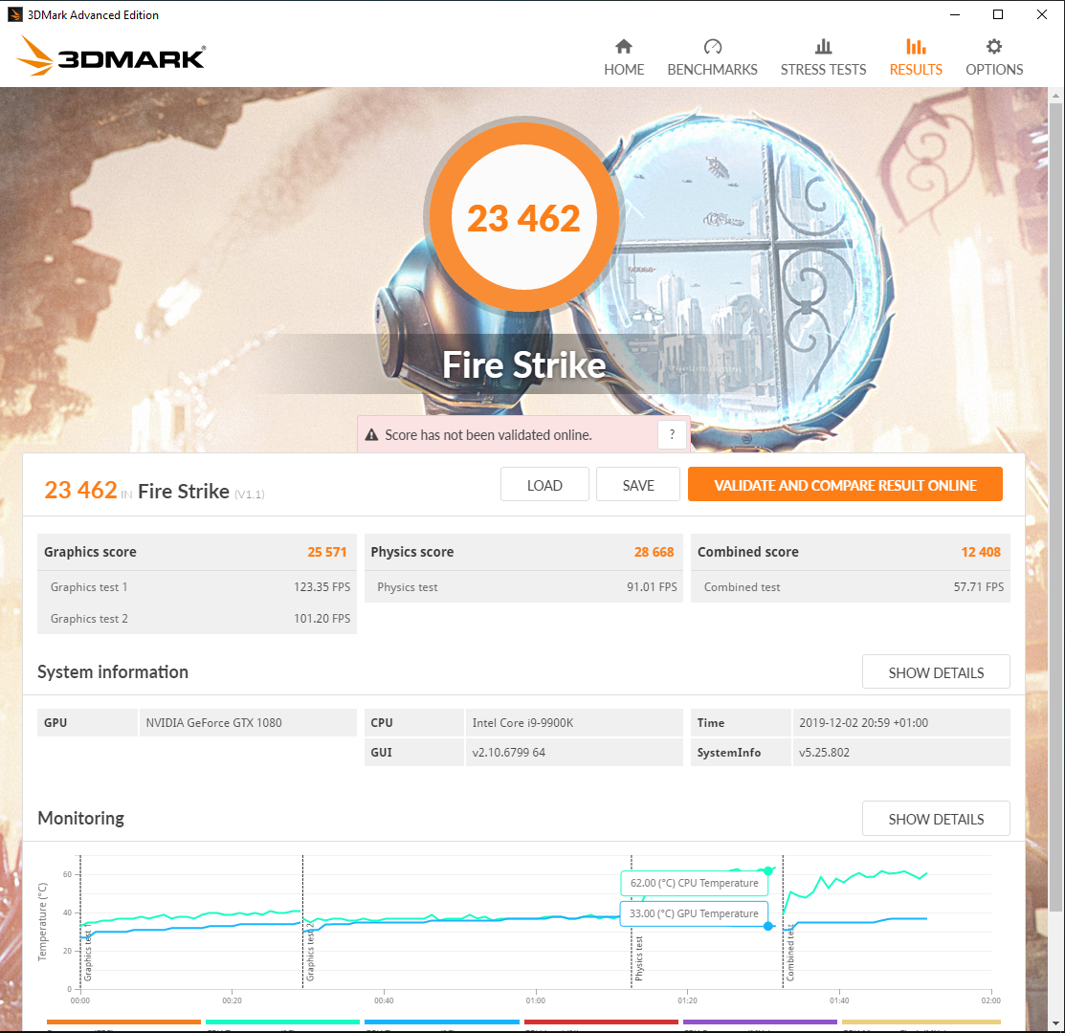Toggle the yellow legend series bar

921,1022
